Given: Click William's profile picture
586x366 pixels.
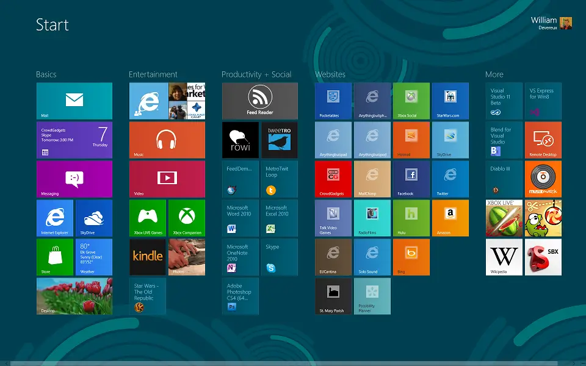Looking at the screenshot, I should point(566,23).
